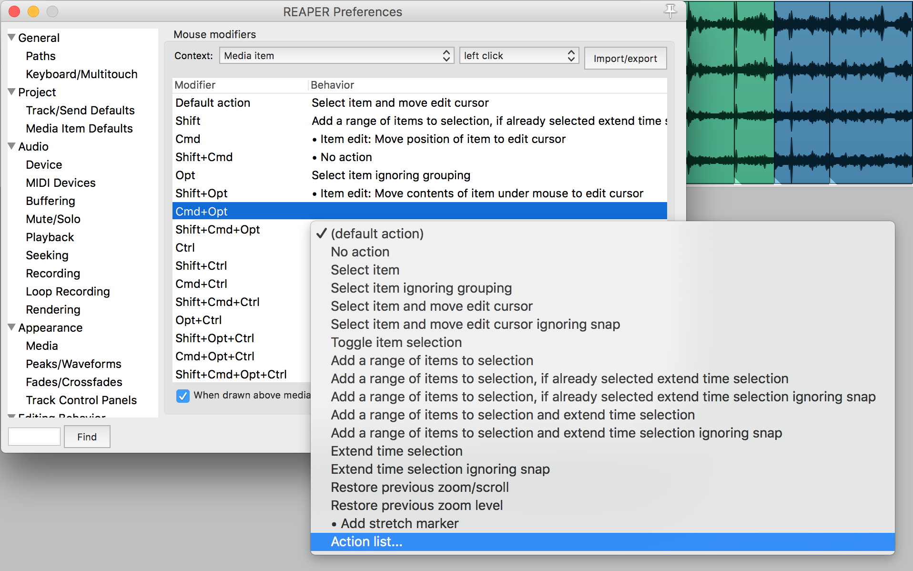
Task: Choose 'Action list...' from the menu
Action: point(366,542)
